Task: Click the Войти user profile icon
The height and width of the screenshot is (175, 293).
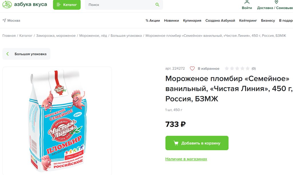Action: [247, 2]
